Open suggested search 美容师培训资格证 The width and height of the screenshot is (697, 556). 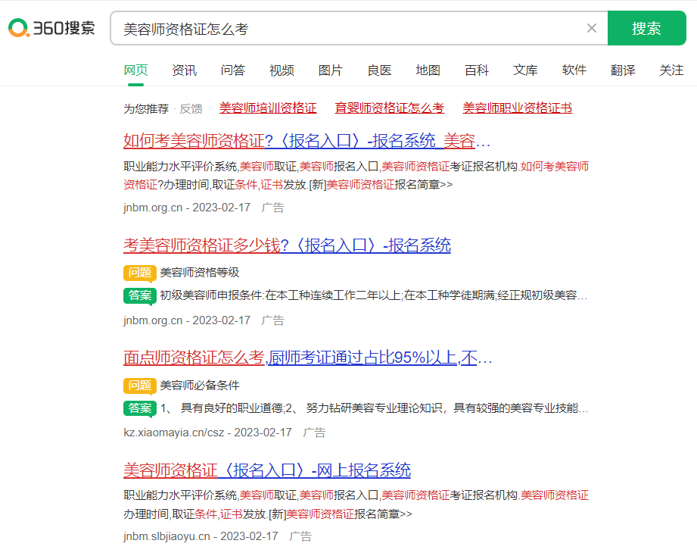pyautogui.click(x=268, y=108)
